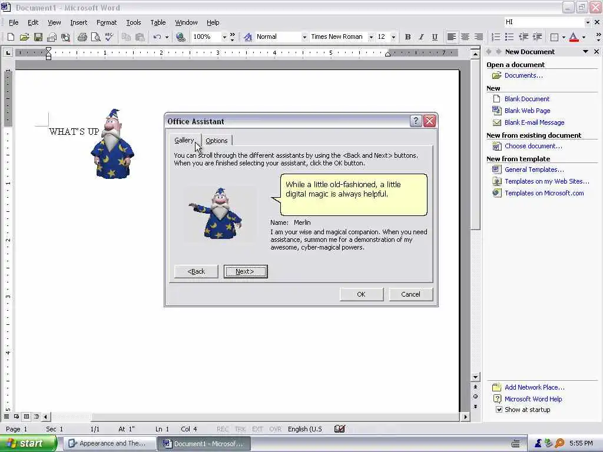This screenshot has height=452, width=603.
Task: Open the File menu
Action: click(x=14, y=22)
